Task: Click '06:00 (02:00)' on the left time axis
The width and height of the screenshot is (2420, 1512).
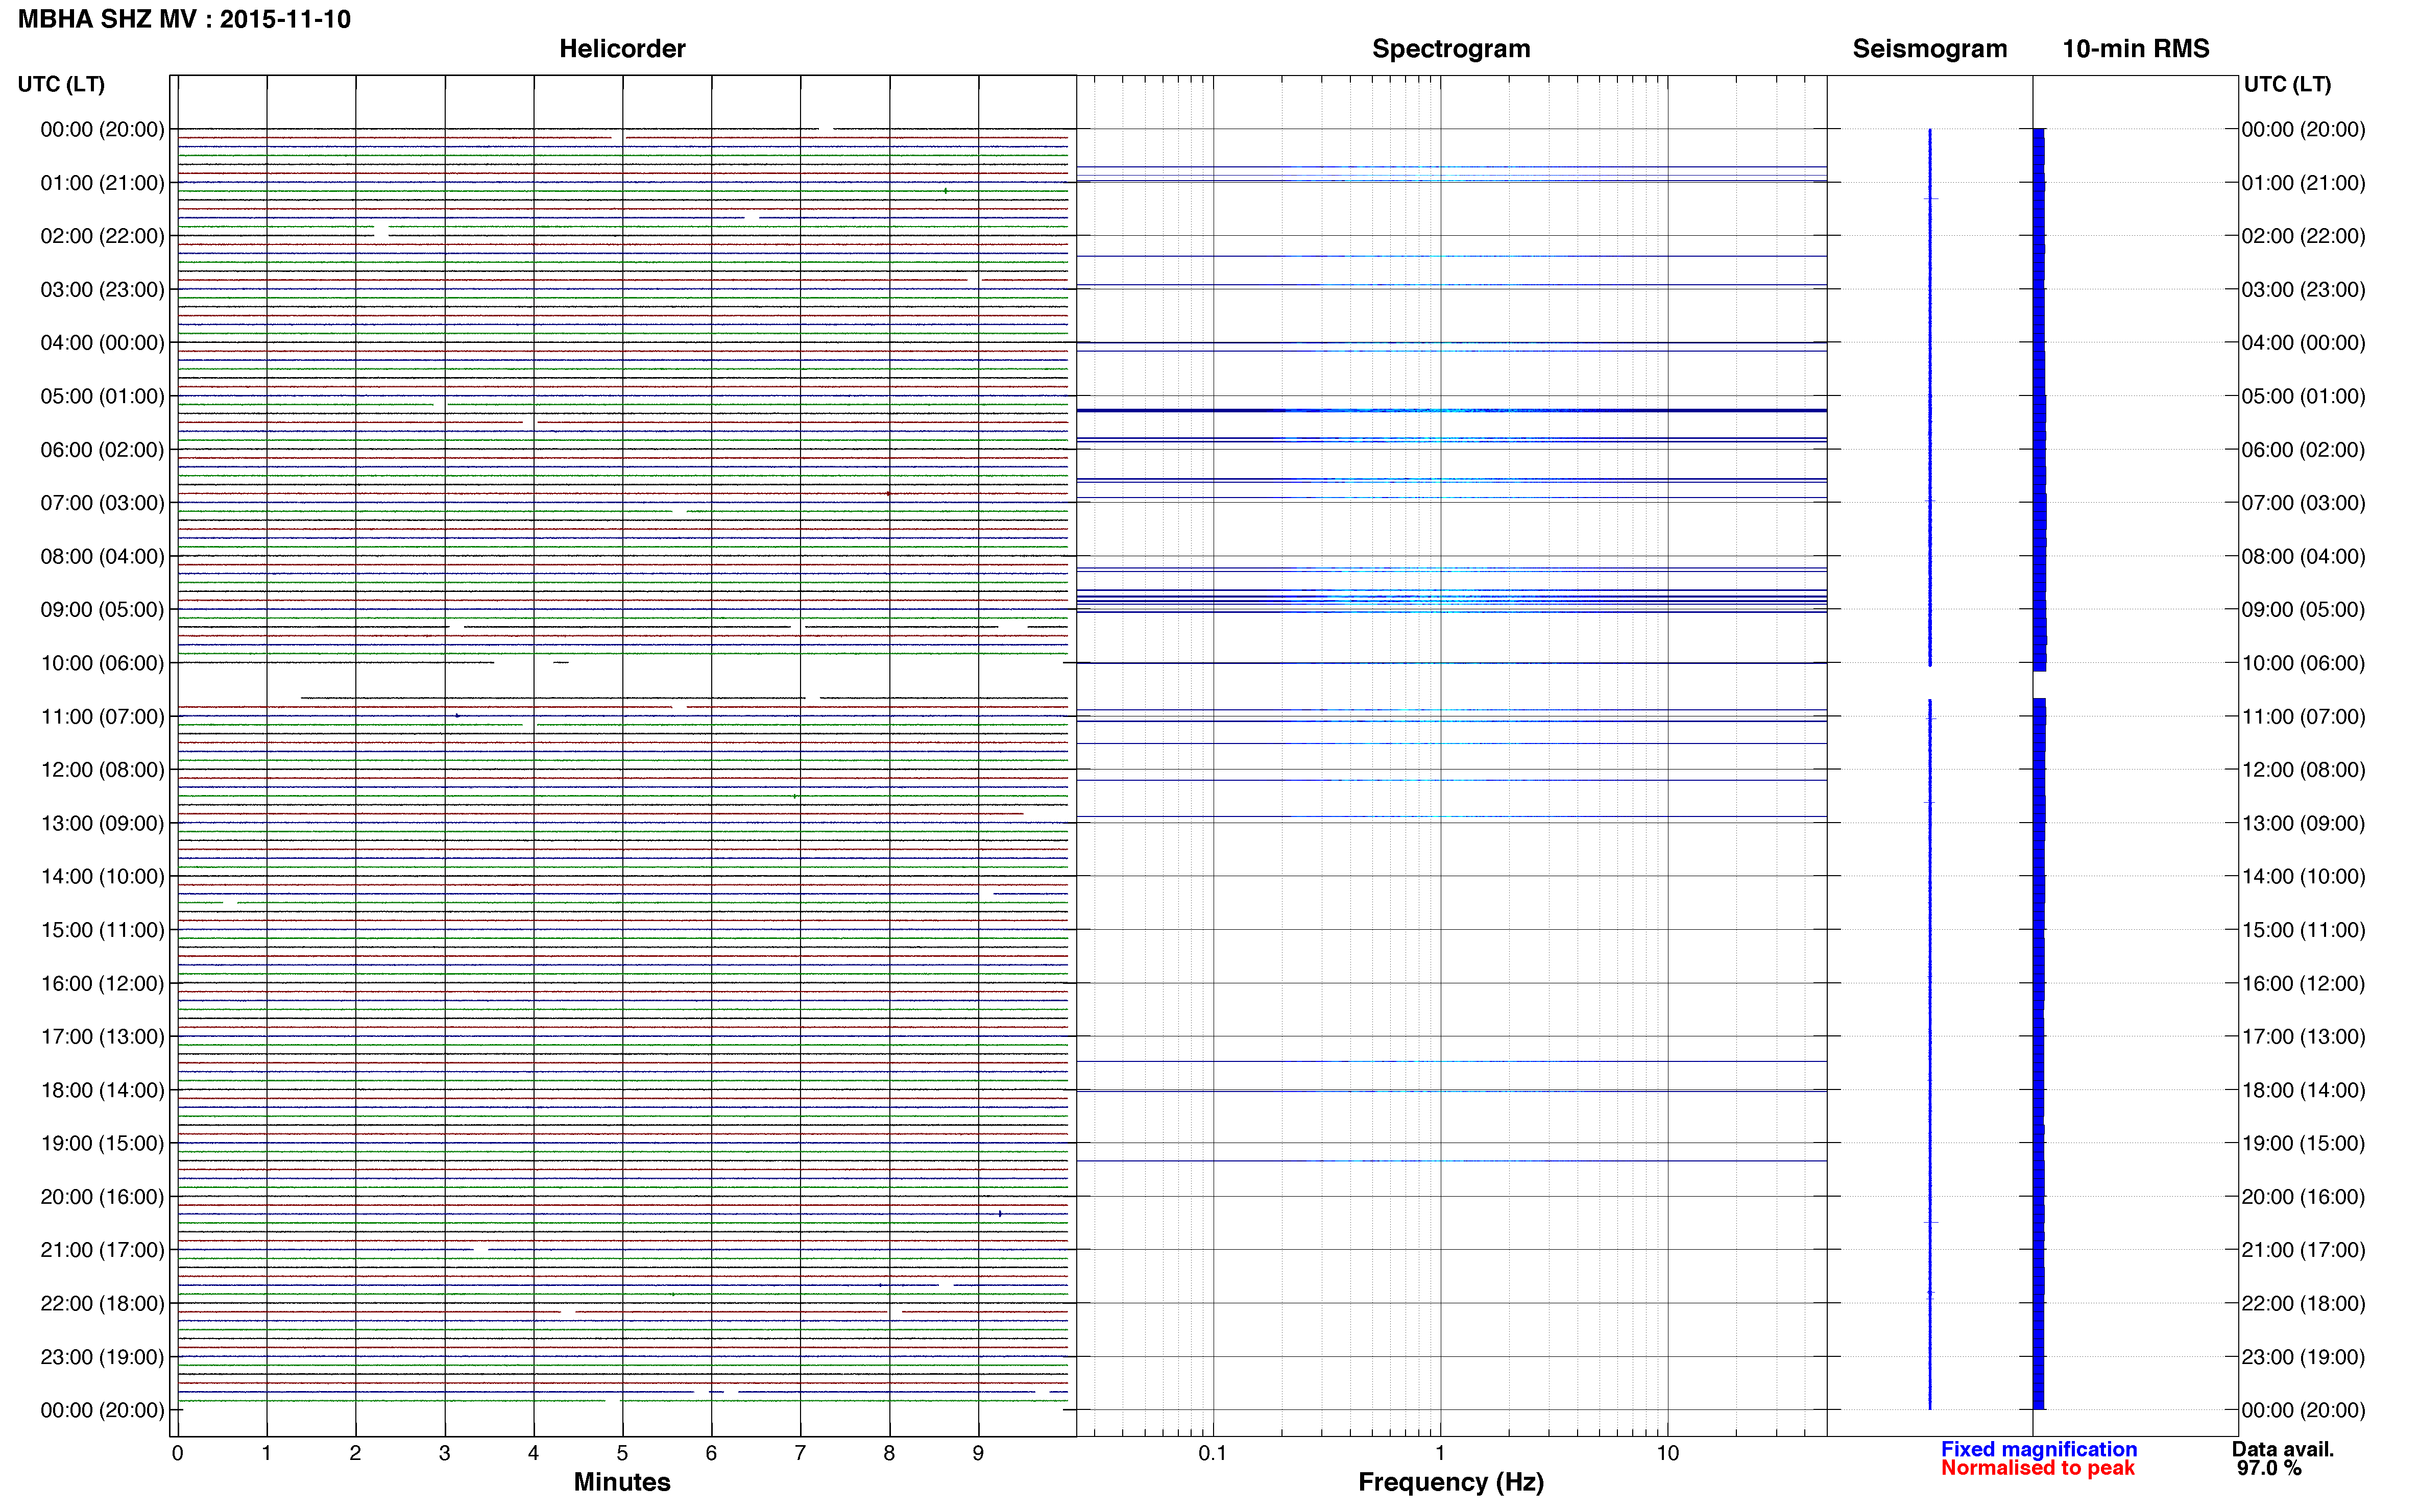Action: [102, 450]
